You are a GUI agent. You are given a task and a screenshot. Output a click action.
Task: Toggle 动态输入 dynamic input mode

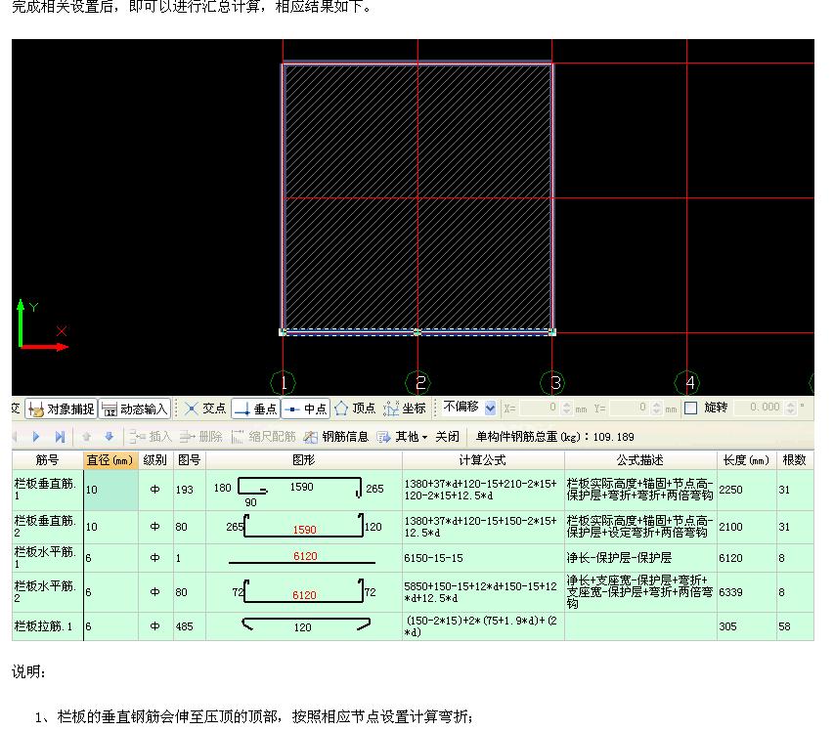(x=132, y=408)
